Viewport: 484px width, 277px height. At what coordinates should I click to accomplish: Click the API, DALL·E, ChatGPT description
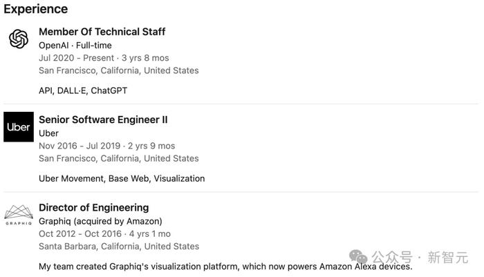pos(83,90)
